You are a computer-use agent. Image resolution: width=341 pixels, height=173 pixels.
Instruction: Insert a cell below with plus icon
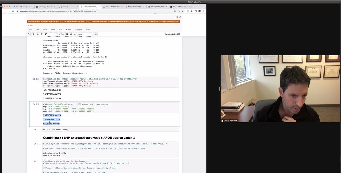[33, 34]
